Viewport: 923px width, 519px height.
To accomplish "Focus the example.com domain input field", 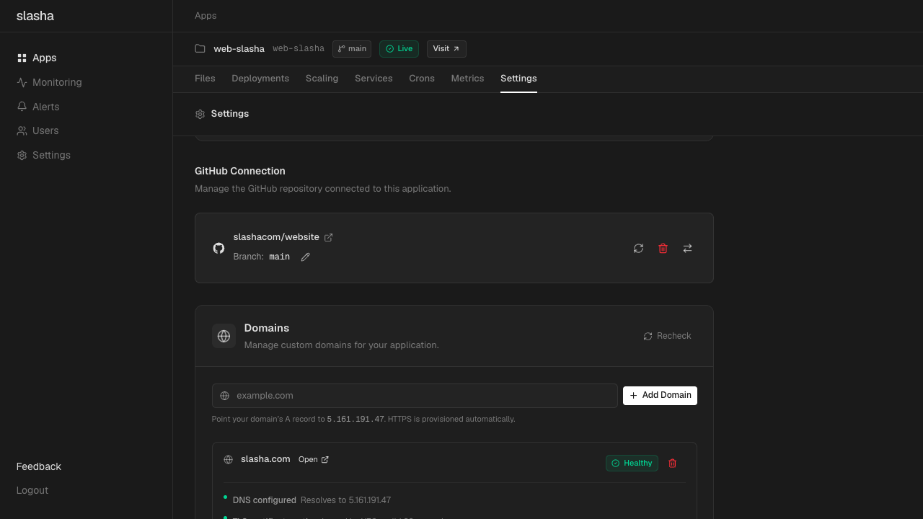I will pyautogui.click(x=415, y=396).
